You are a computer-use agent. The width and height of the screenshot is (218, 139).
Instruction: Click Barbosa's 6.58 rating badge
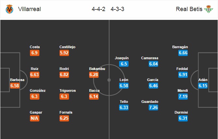[15, 86]
